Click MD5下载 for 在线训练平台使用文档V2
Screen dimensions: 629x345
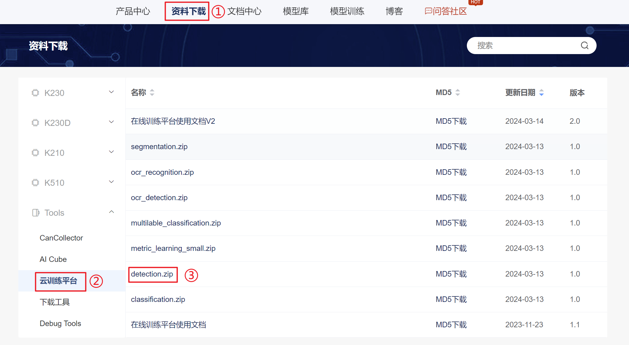[451, 121]
